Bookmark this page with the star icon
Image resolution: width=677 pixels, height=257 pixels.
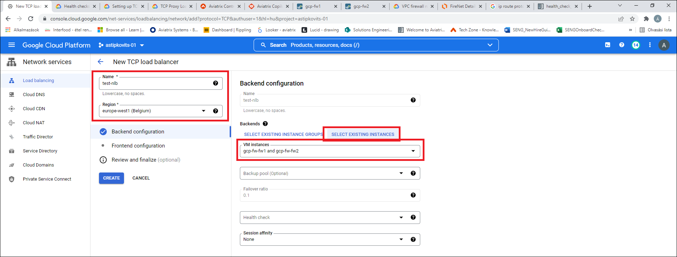coord(632,19)
